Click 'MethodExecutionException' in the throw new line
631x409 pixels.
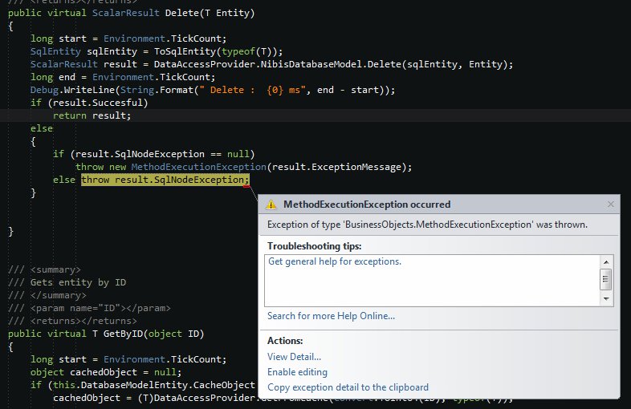tap(199, 167)
